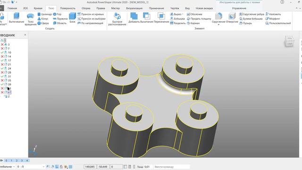Toggle the green check beside feature 17
The height and width of the screenshot is (170, 302).
pyautogui.click(x=2, y=60)
